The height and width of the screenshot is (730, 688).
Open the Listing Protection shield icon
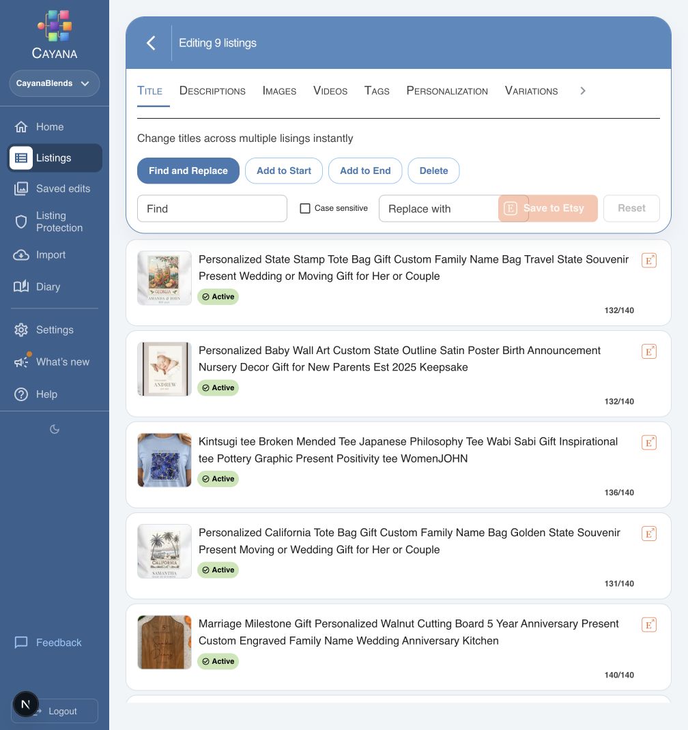(x=21, y=222)
